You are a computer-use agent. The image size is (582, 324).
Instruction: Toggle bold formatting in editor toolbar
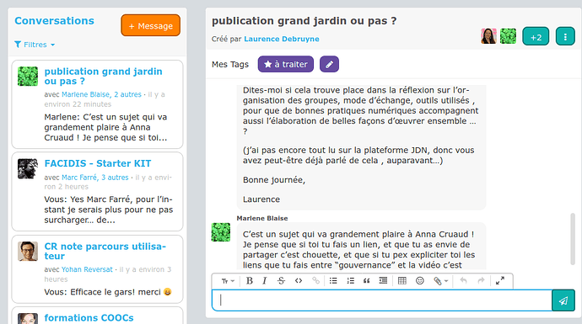pos(250,281)
